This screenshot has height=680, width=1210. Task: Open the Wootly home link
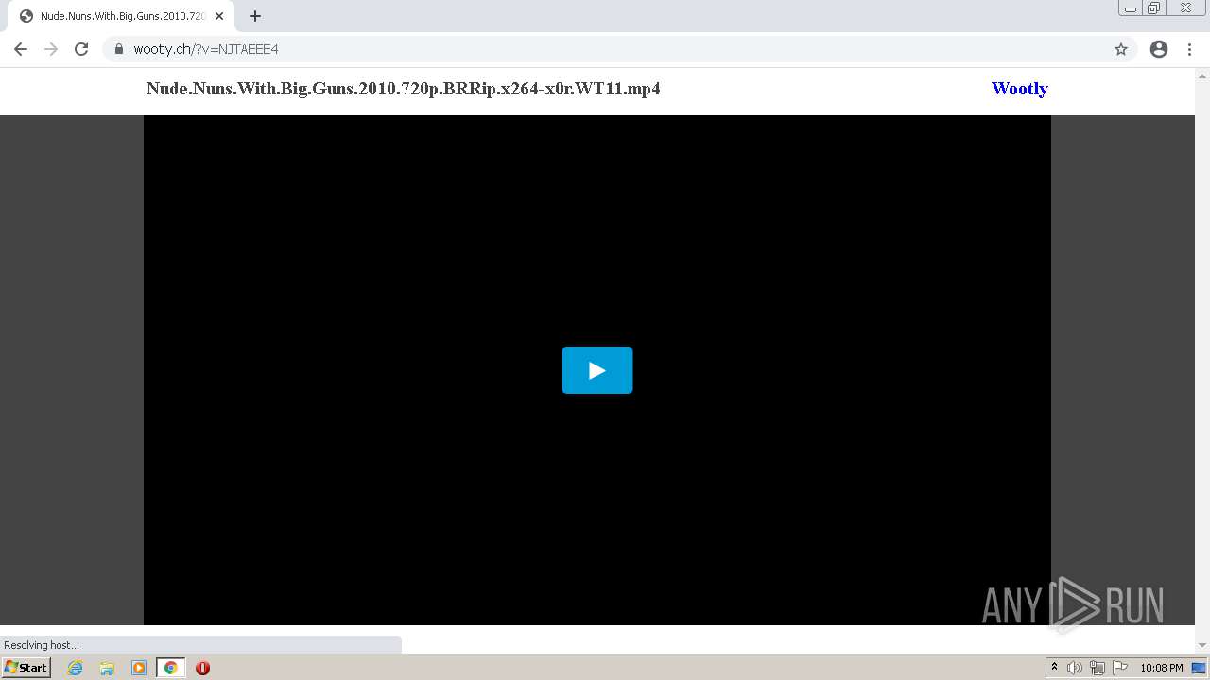tap(1019, 89)
